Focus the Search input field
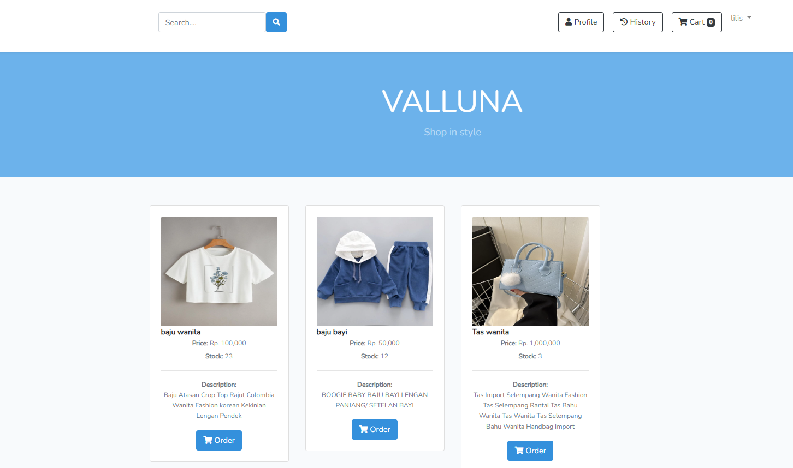This screenshot has width=793, height=468. tap(212, 22)
